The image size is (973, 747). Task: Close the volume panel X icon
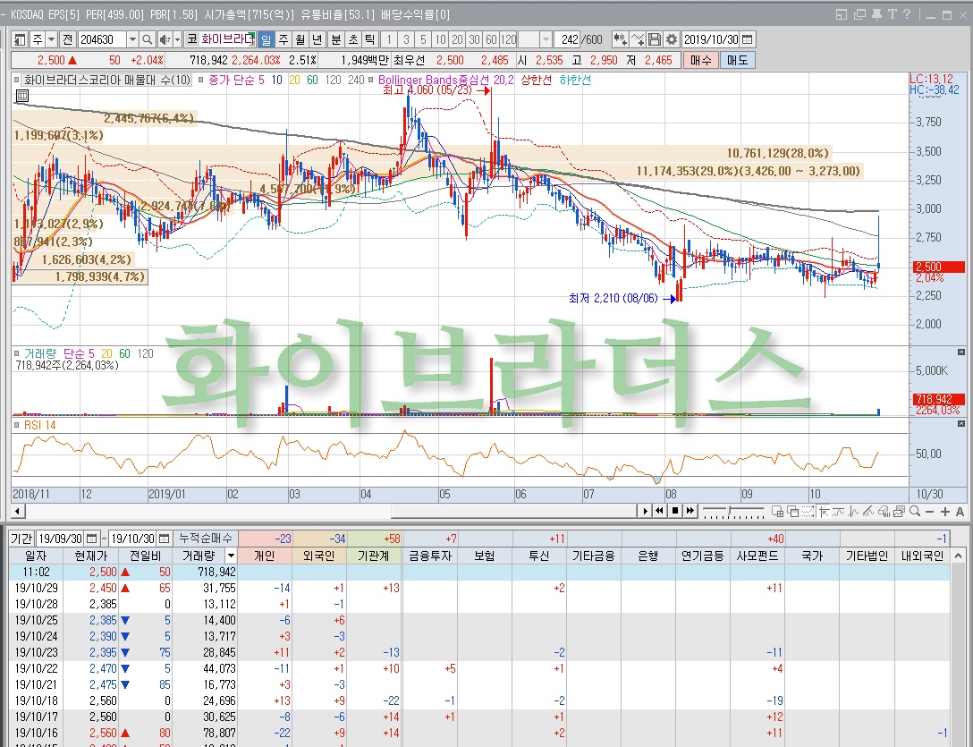pos(962,352)
